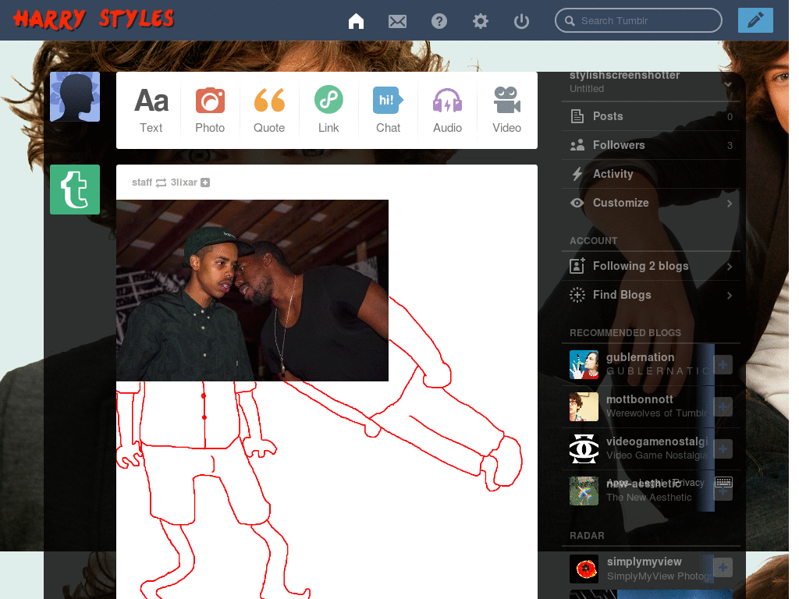Click the blue compose pencil button

click(x=755, y=20)
